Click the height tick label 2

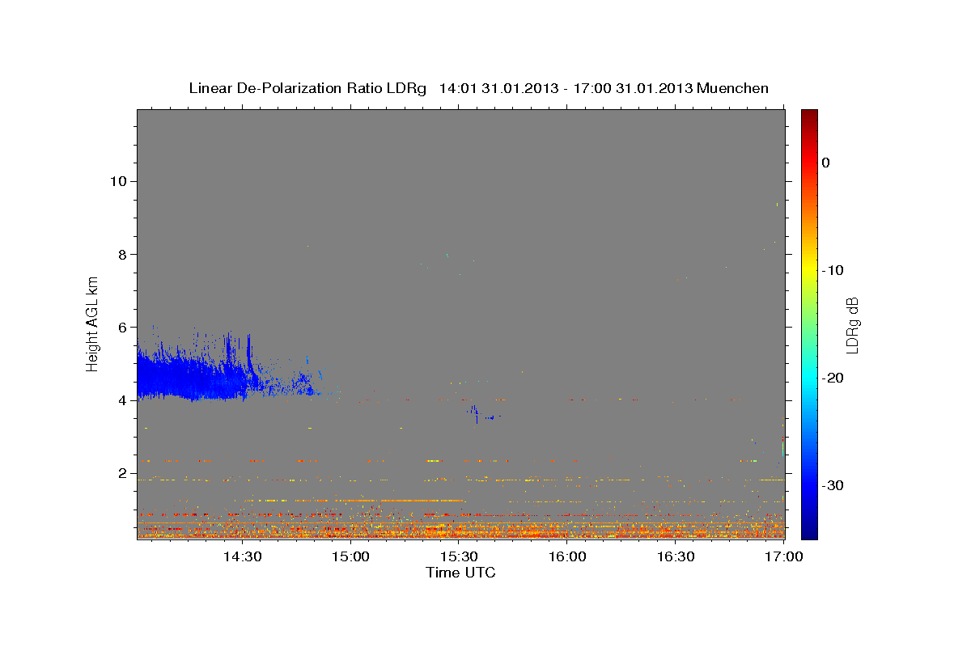click(x=121, y=473)
